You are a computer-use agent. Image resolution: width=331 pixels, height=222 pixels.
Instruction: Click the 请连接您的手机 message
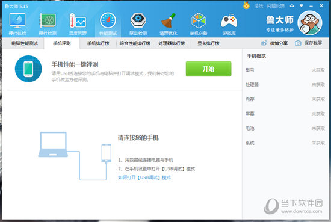[x=138, y=138]
